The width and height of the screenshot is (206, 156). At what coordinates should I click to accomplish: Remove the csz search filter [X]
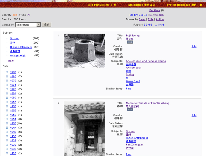tap(28, 15)
